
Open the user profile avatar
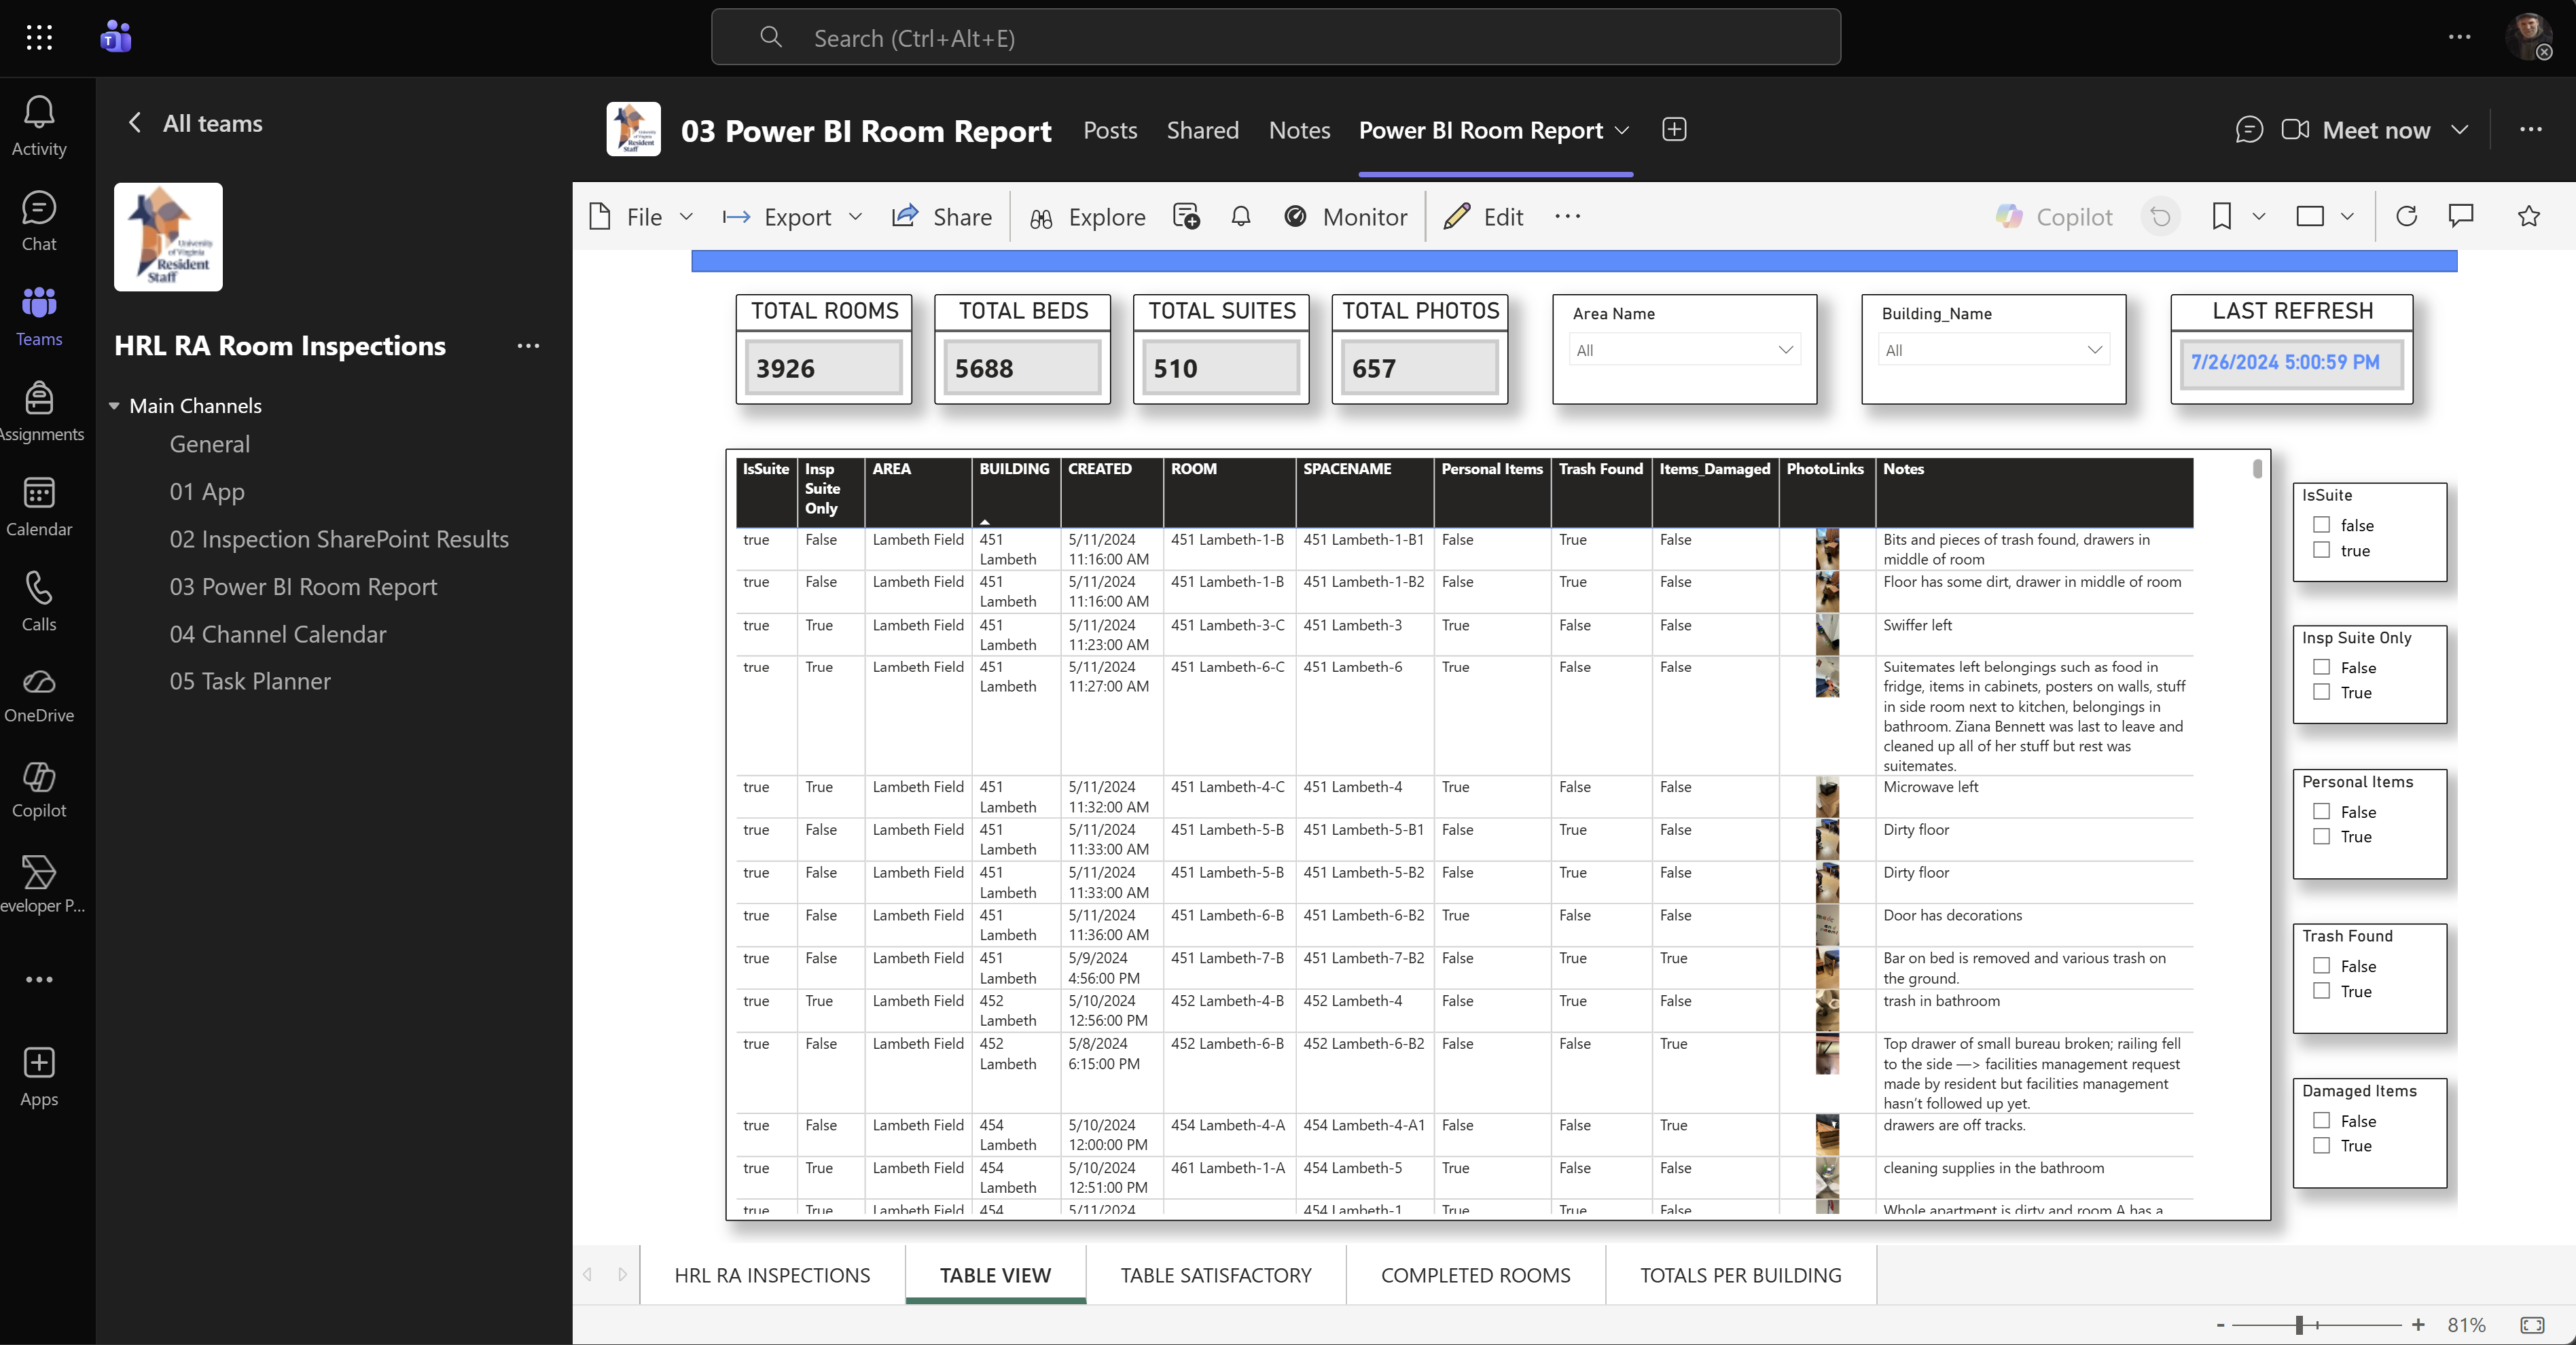pos(2529,37)
